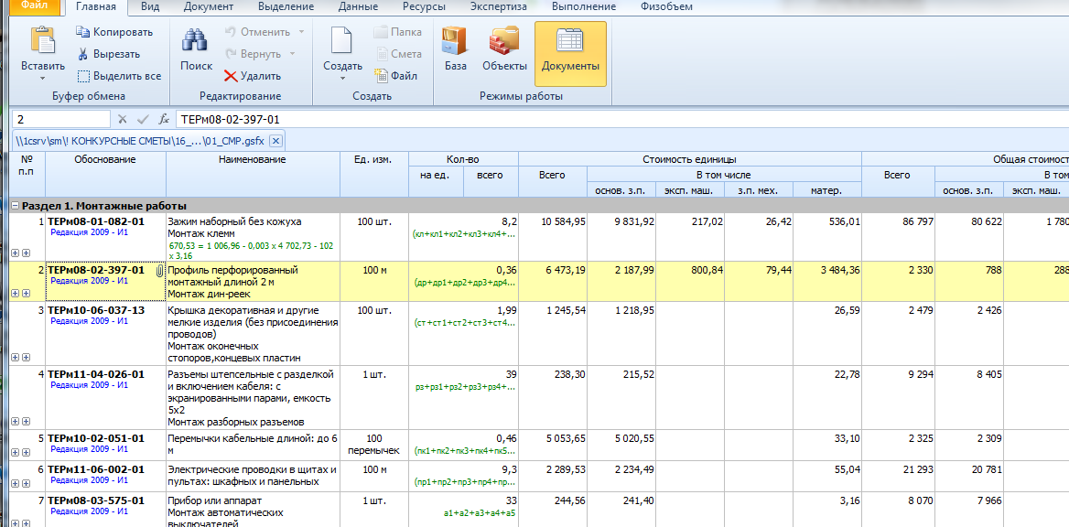Open the orange Файл menu button
Screen dimensions: 1069x527
click(34, 6)
